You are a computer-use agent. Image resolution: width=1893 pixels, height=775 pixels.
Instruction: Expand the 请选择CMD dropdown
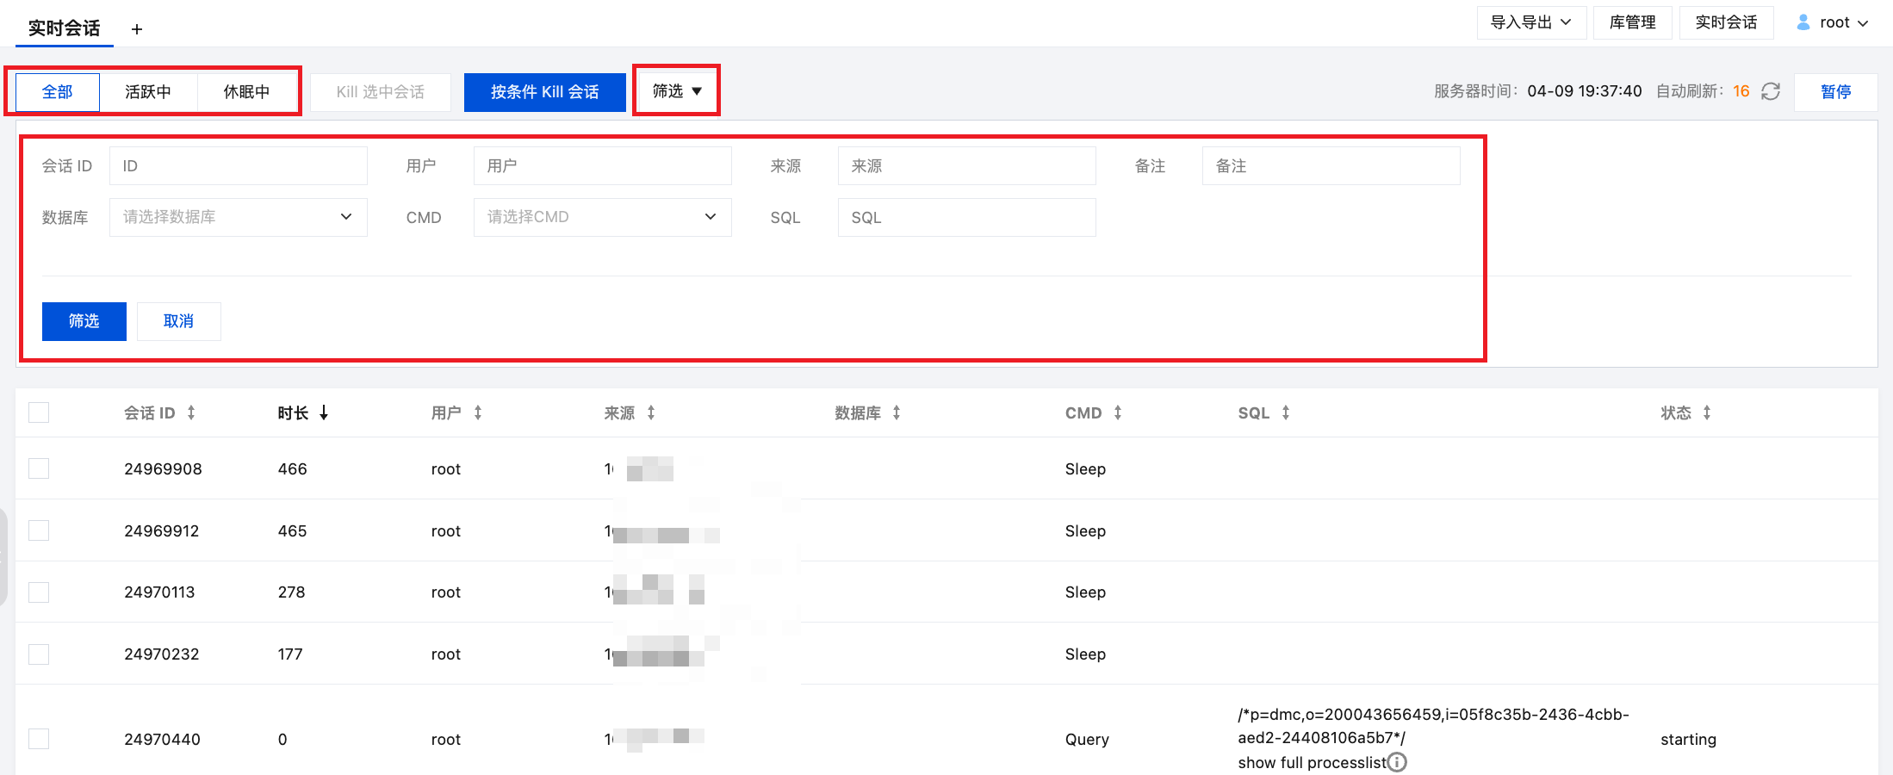pos(602,217)
